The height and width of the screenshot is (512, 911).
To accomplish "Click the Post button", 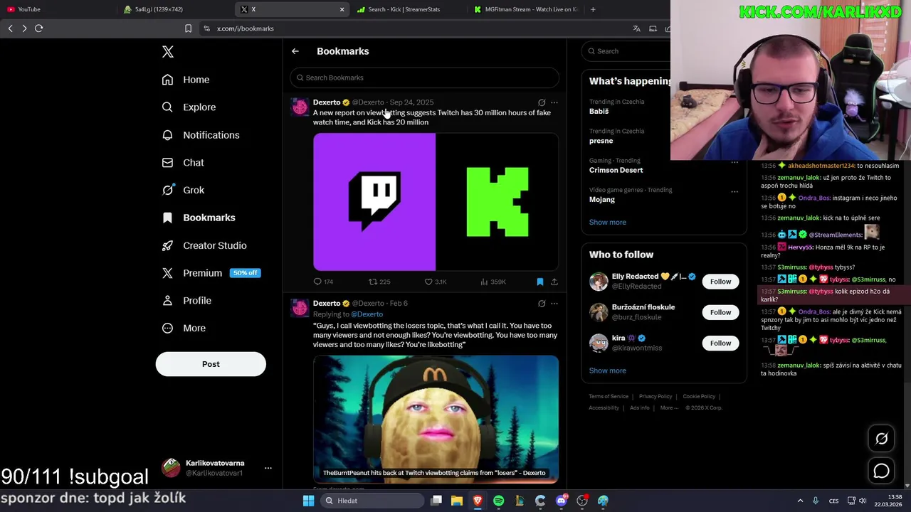I will [211, 364].
